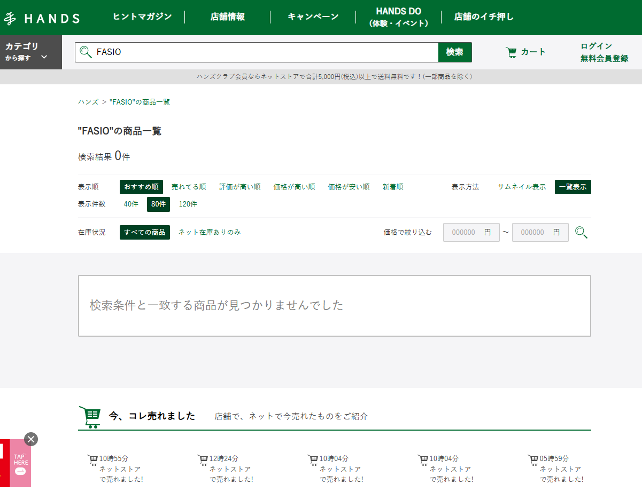
Task: Open ヒントマガジン menu
Action: point(142,17)
